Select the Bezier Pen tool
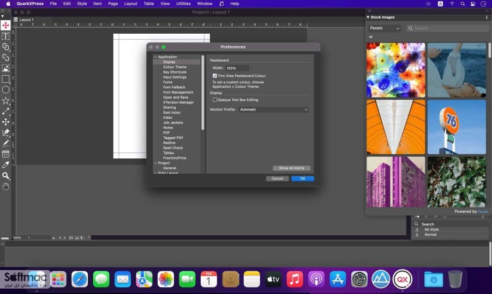Viewport: 492px width, 294px height. point(5,132)
